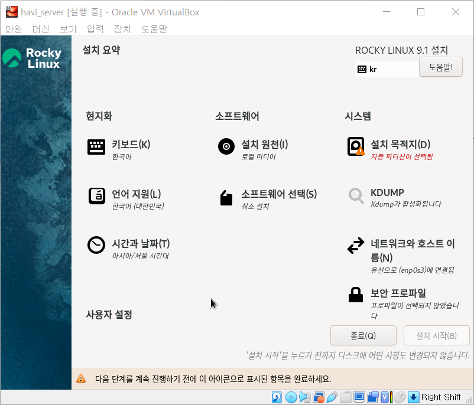Click the USB devices status icon
Viewport: 474px width, 405px height.
pyautogui.click(x=332, y=397)
